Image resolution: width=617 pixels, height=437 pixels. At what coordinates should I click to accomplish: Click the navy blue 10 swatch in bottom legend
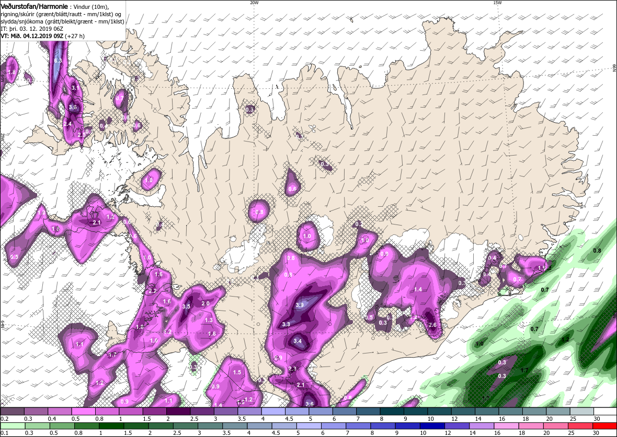click(432, 426)
